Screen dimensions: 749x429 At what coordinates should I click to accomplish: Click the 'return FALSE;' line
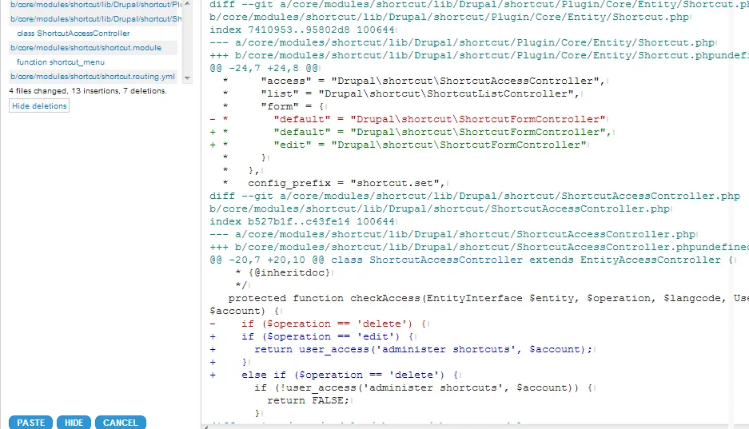click(x=308, y=400)
